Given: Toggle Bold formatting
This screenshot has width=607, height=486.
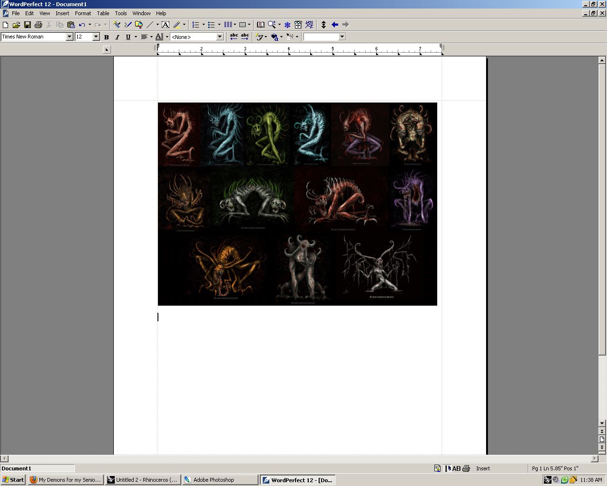Looking at the screenshot, I should pos(106,37).
